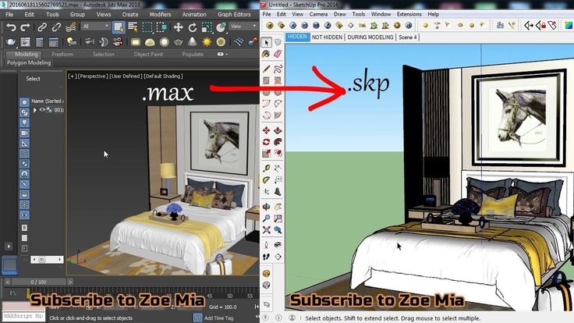Toggle the helpers display filter in Scene Explorer

click(24, 144)
